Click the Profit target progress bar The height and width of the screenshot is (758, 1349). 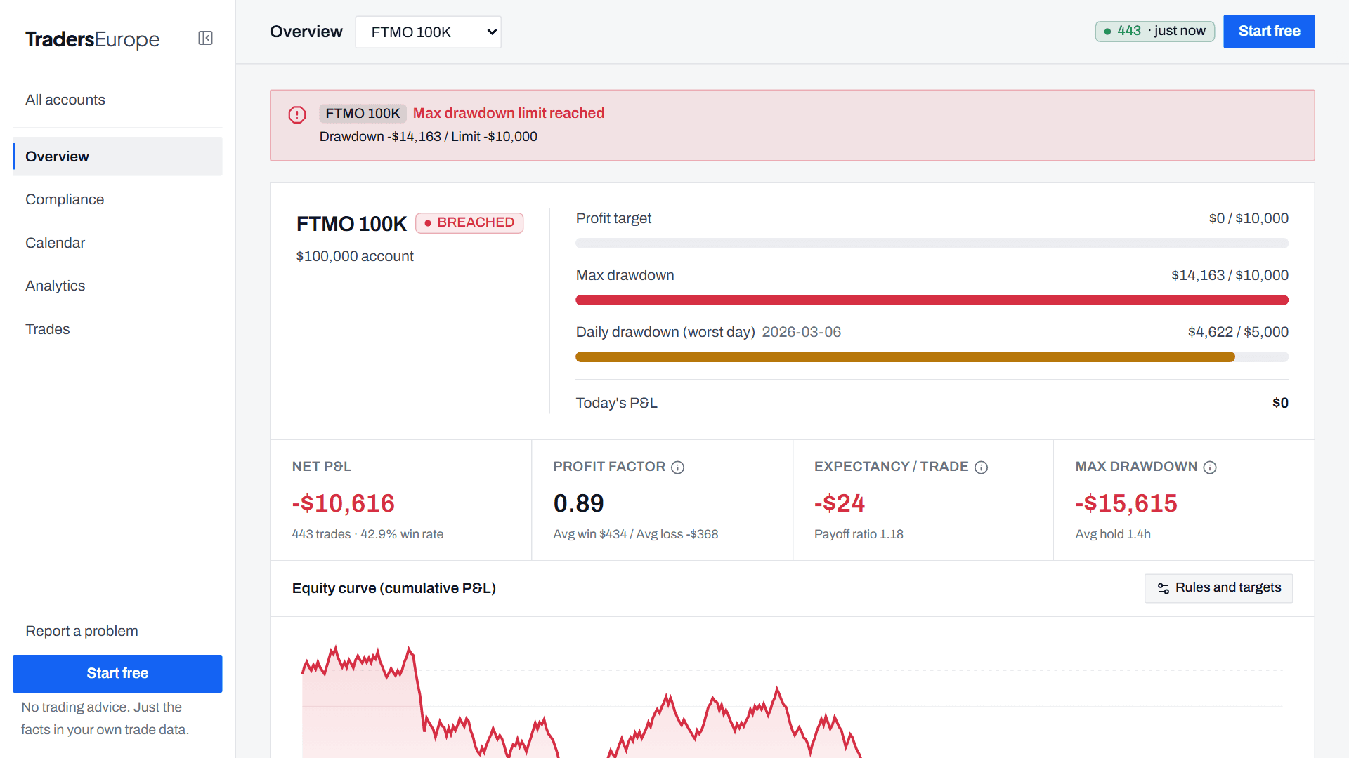click(x=932, y=244)
